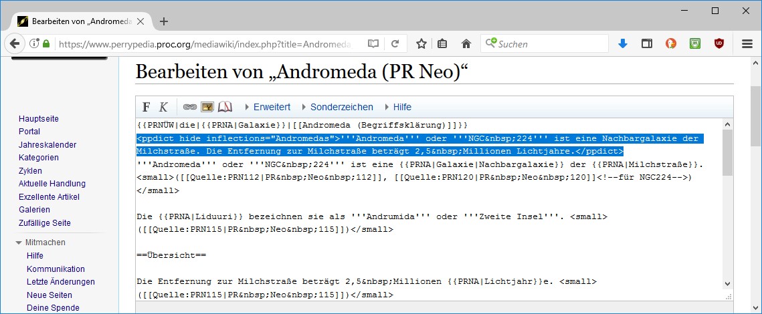Screen dimensions: 762x314
Task: Go to Letzte Änderungen page
Action: tap(60, 282)
